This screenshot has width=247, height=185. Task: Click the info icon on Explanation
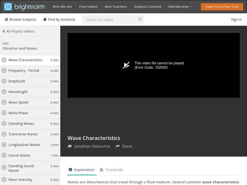pos(71,170)
